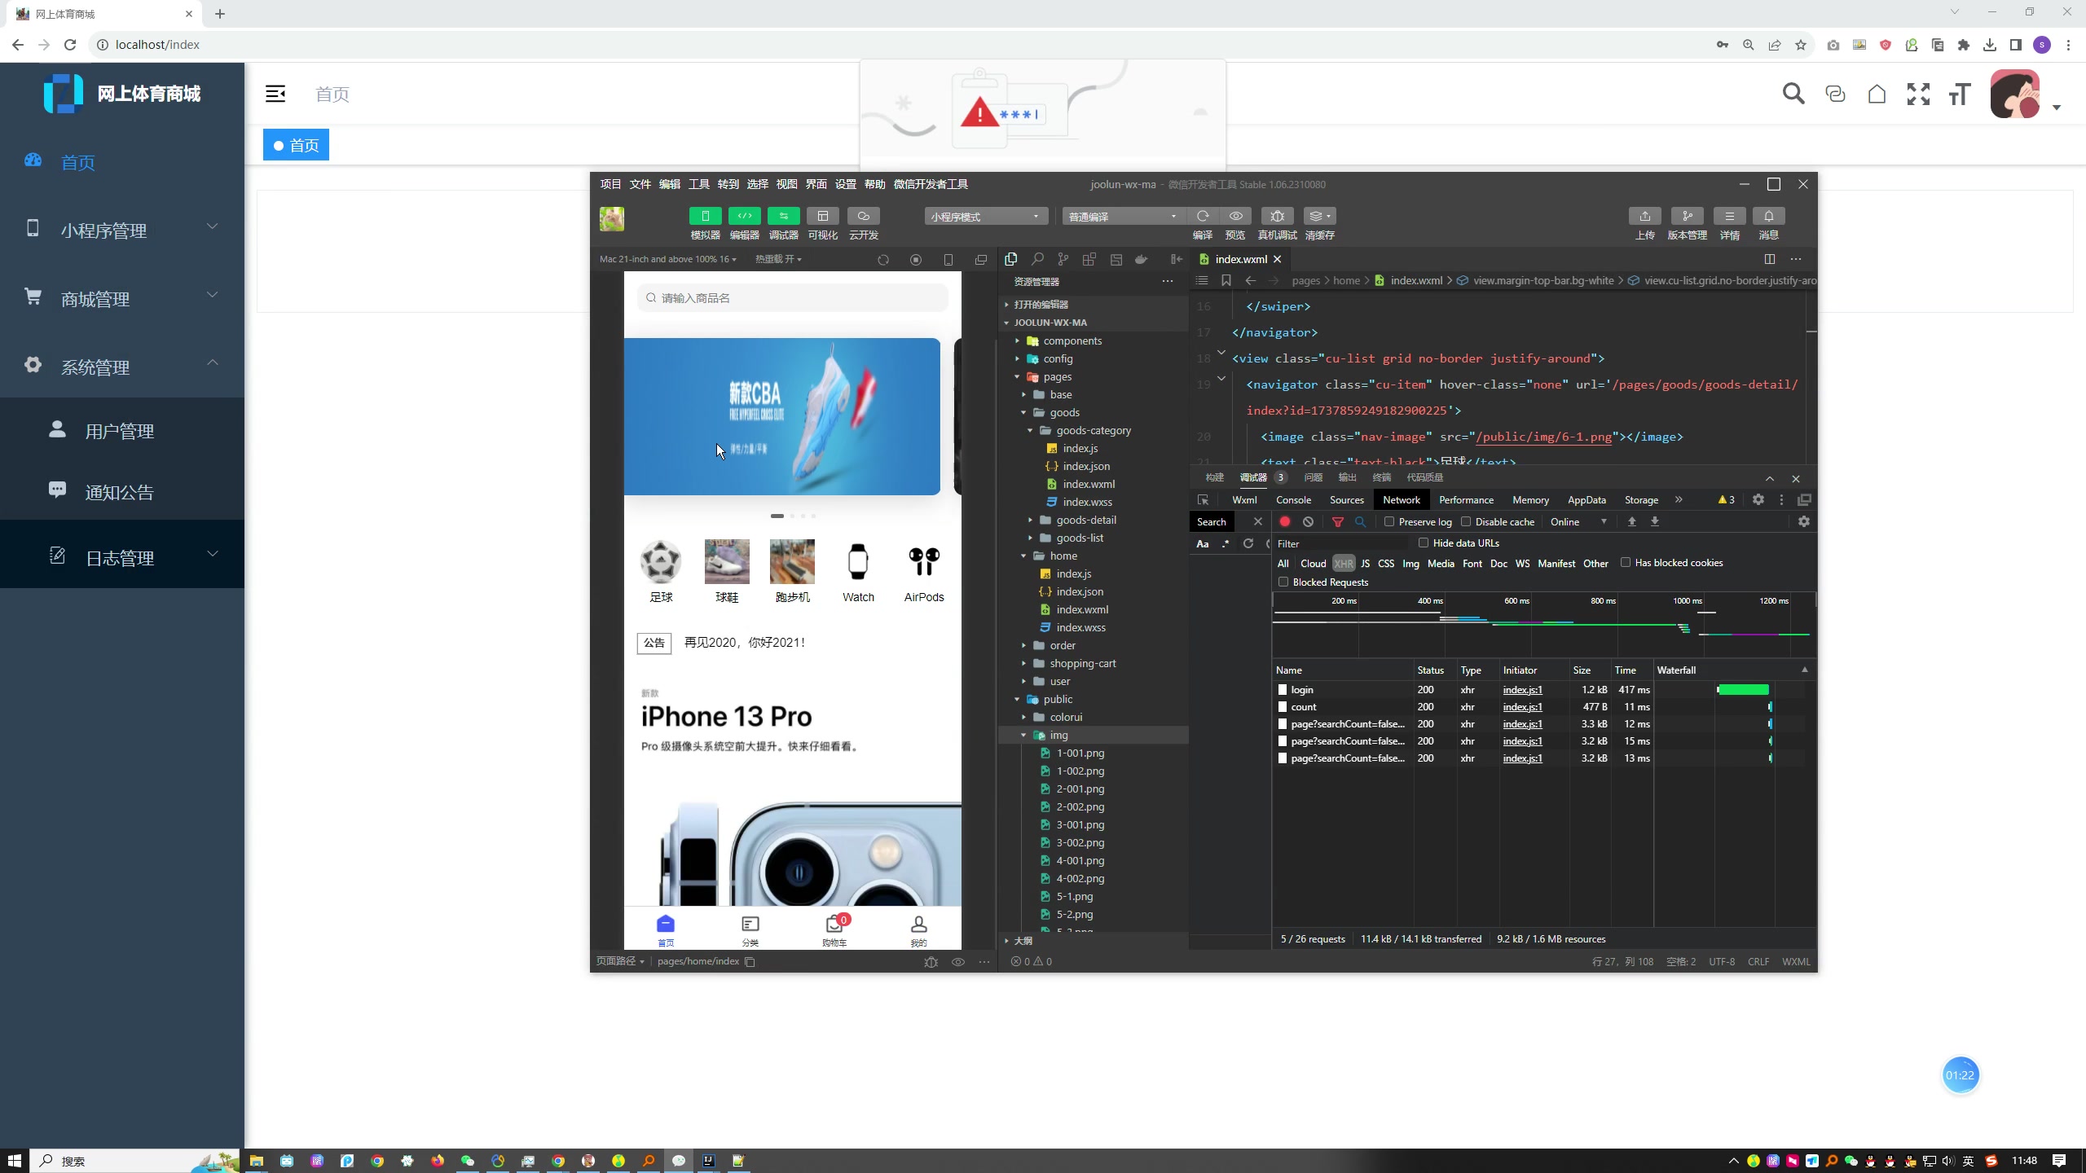Open the Mac 21-inch device dropdown
Viewport: 2086px width, 1173px height.
coord(668,259)
